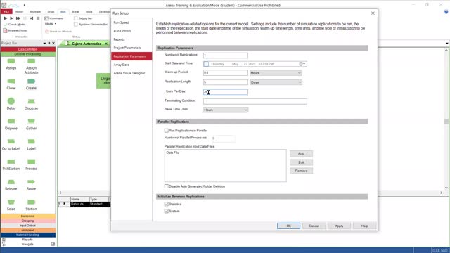Click the Cancel button
This screenshot has width=450, height=253.
pyautogui.click(x=314, y=226)
